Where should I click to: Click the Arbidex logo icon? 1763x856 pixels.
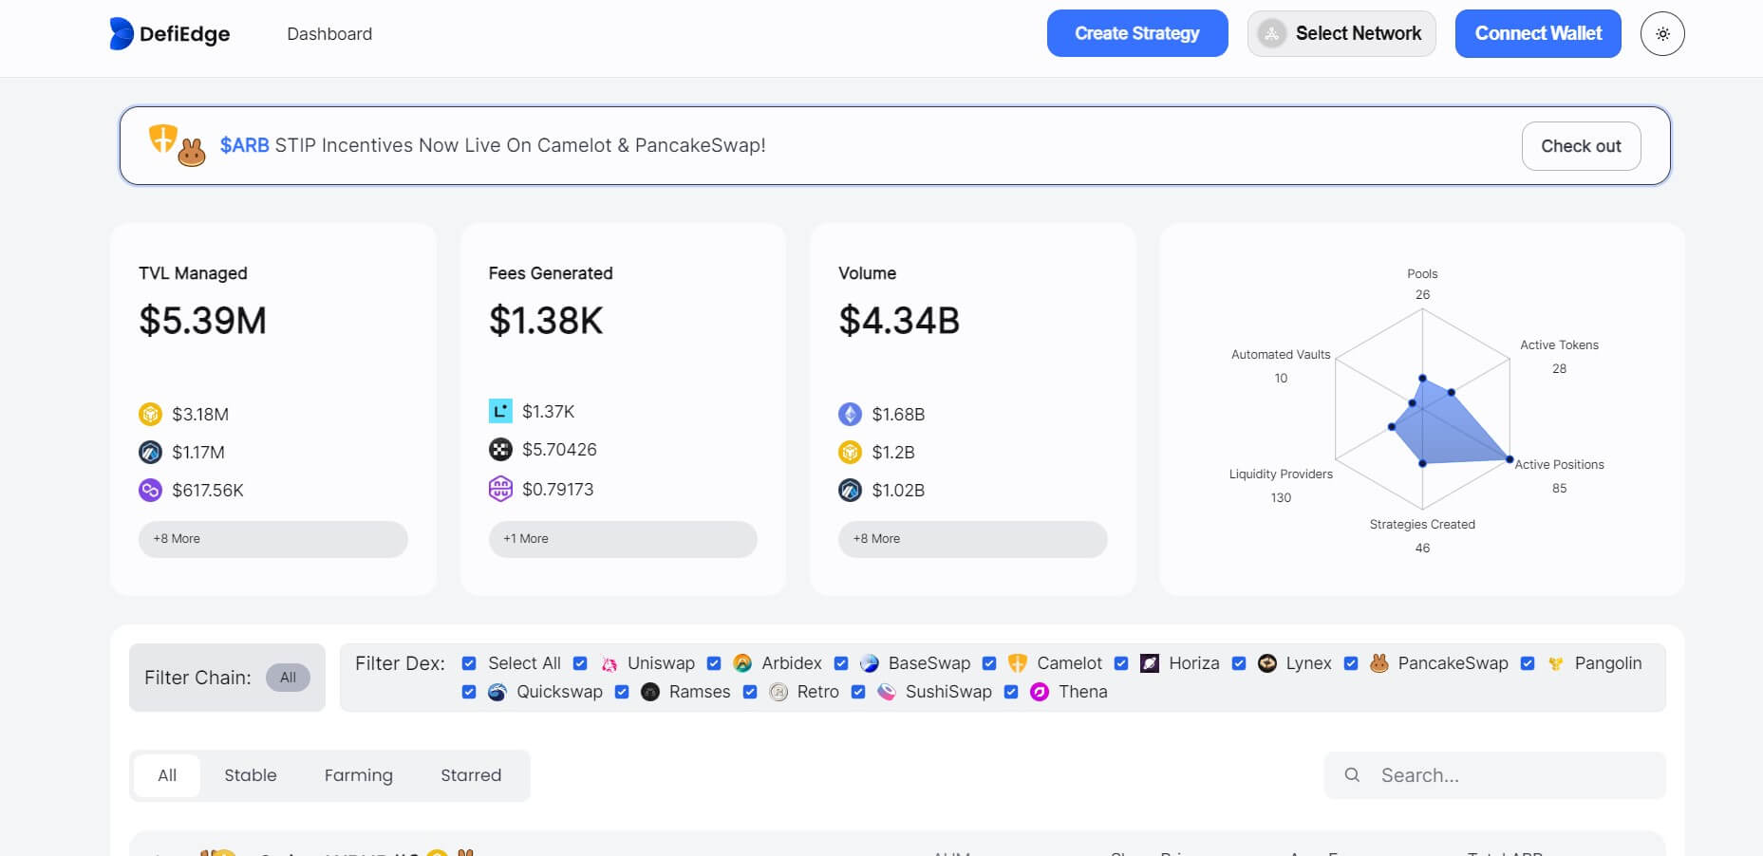point(742,663)
